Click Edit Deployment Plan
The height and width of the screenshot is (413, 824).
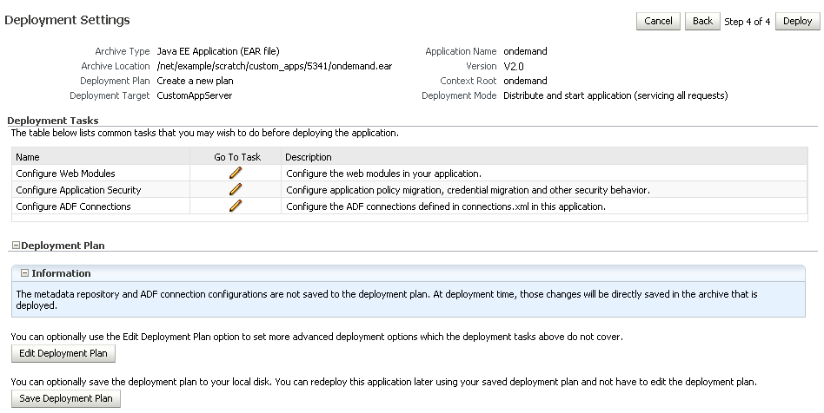[63, 353]
